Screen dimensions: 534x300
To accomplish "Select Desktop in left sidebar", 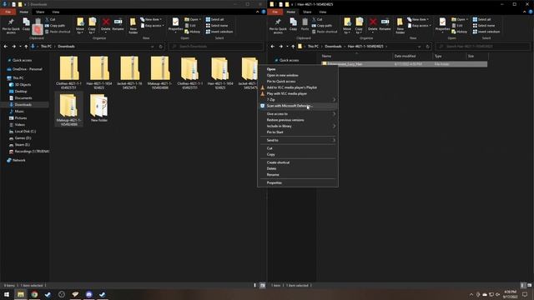I will pos(18,91).
